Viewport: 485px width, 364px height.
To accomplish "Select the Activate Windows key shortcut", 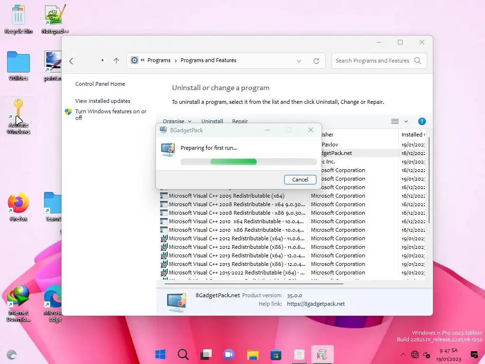I will (x=18, y=116).
